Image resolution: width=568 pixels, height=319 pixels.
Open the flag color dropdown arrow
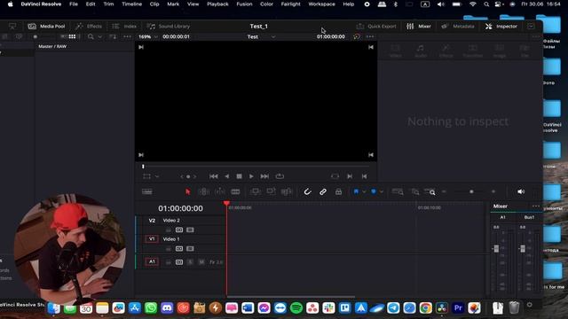tap(364, 192)
